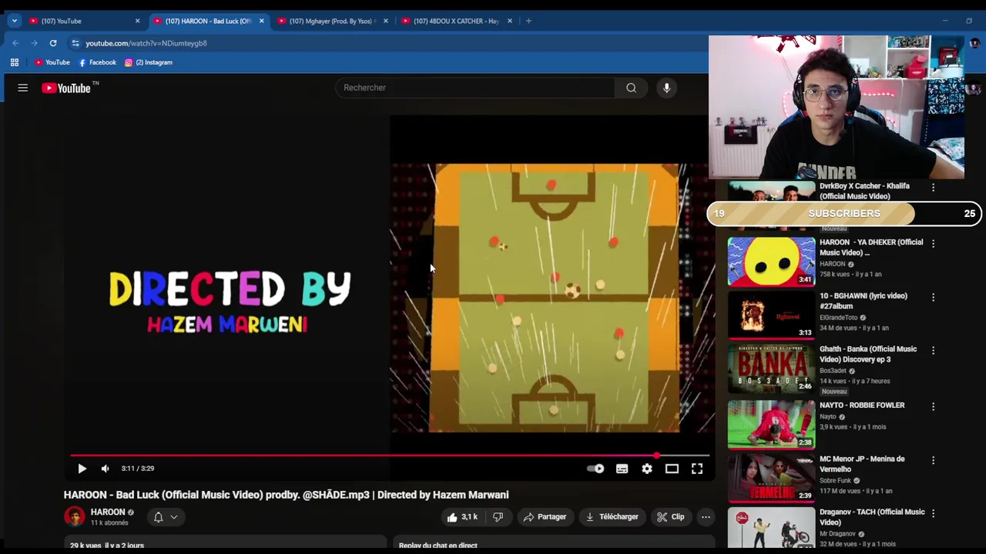Open options menu for ROBBIE FOWLER video
The image size is (986, 554).
[x=933, y=406]
